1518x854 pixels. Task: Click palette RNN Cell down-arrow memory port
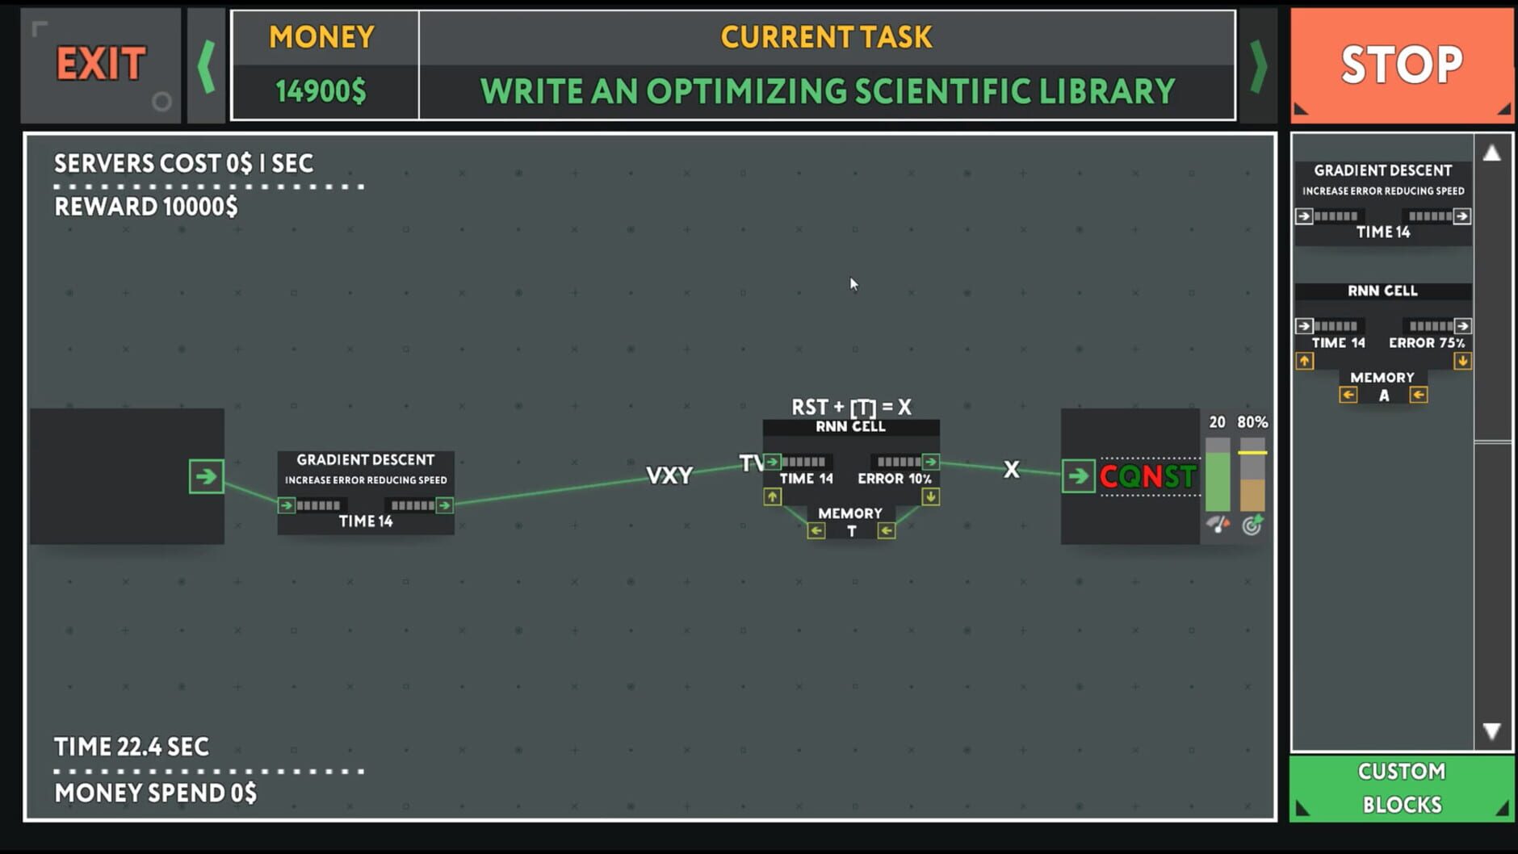(1462, 361)
